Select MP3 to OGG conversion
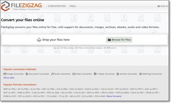Image resolution: width=171 pixels, height=103 pixels. (x=53, y=93)
